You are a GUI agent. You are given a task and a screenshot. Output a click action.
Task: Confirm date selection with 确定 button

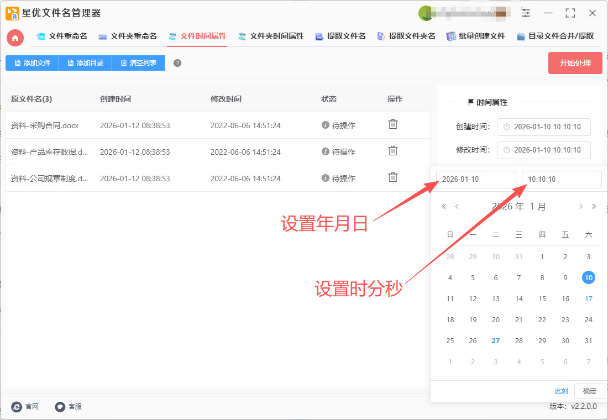(590, 391)
